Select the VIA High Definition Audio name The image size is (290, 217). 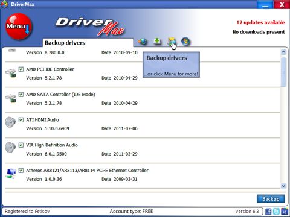click(52, 145)
